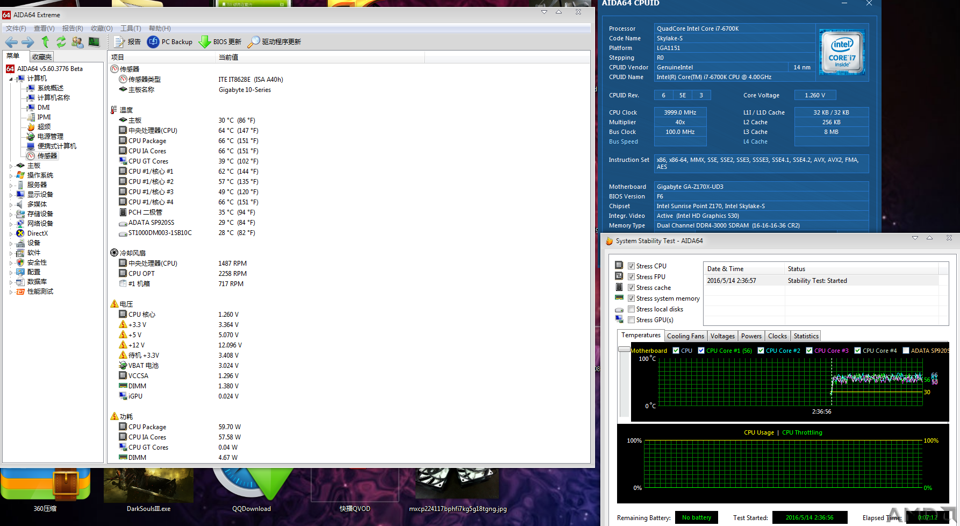Click the forward navigation arrow in AIDA64 toolbar
Screen dimensions: 960x526
coord(28,42)
